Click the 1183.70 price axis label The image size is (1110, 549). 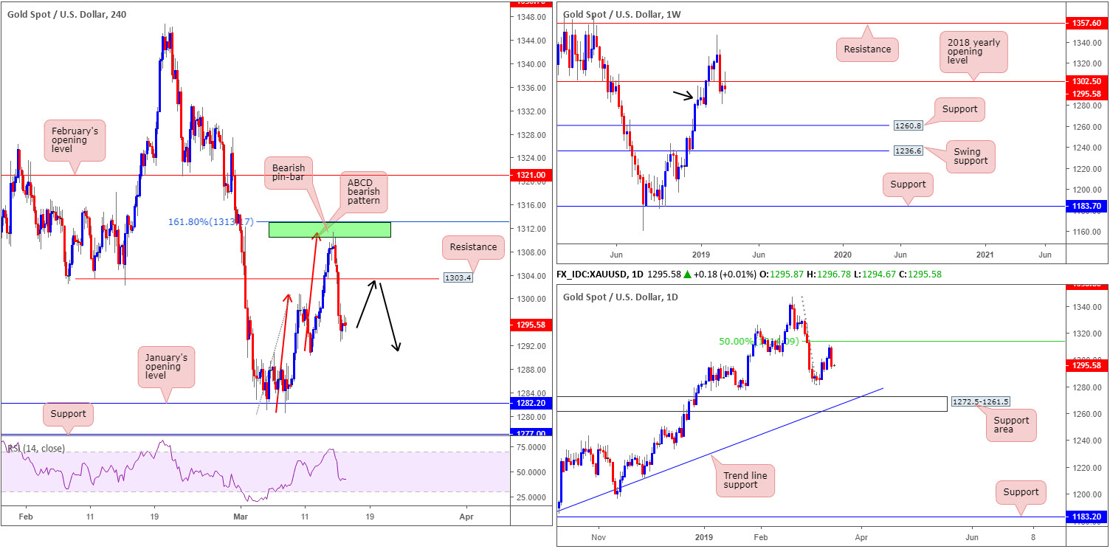[1088, 206]
